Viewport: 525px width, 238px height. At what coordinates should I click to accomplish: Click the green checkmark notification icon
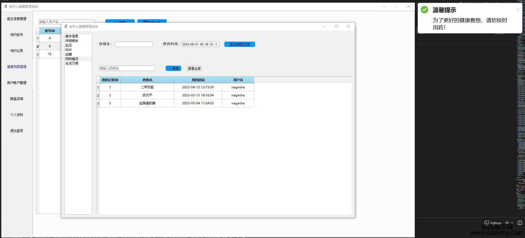[424, 10]
